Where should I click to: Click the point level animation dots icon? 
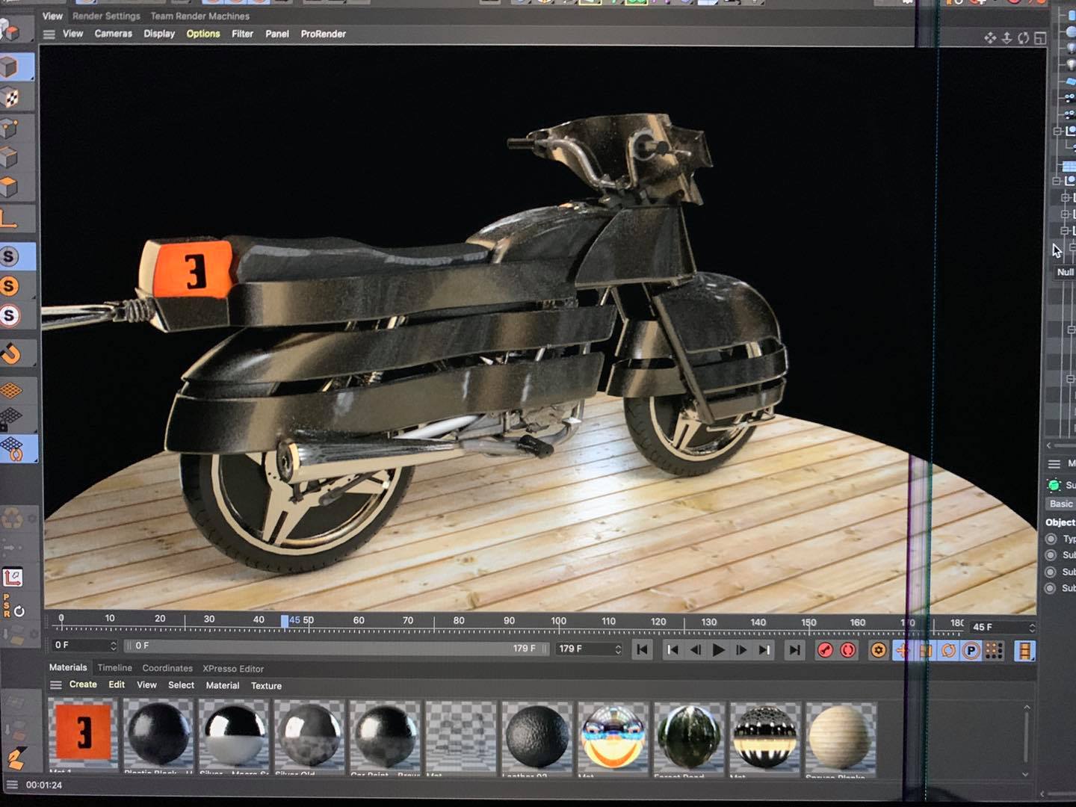tap(994, 650)
